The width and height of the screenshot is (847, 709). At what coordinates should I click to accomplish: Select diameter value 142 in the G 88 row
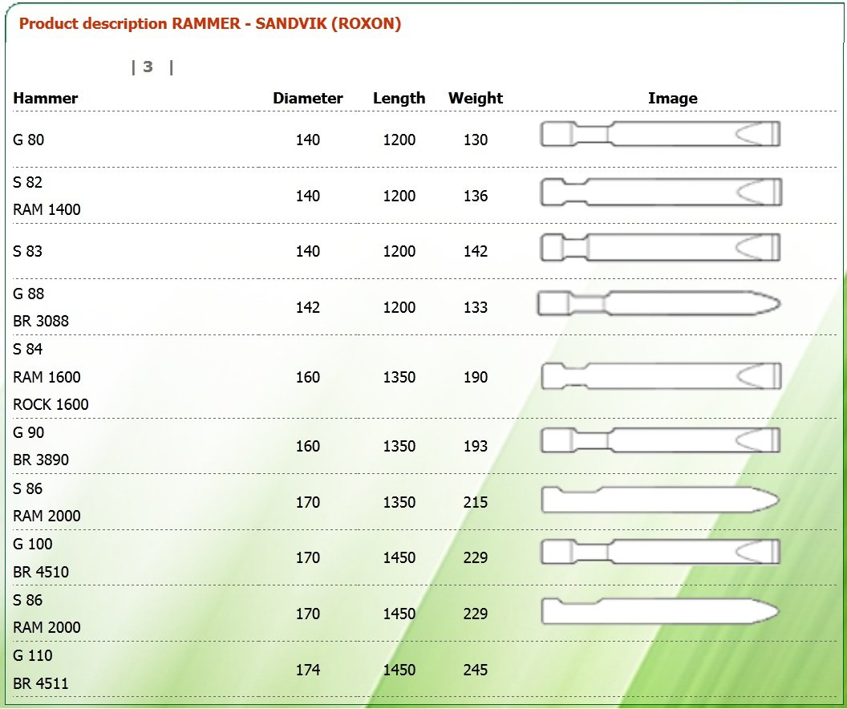[308, 307]
